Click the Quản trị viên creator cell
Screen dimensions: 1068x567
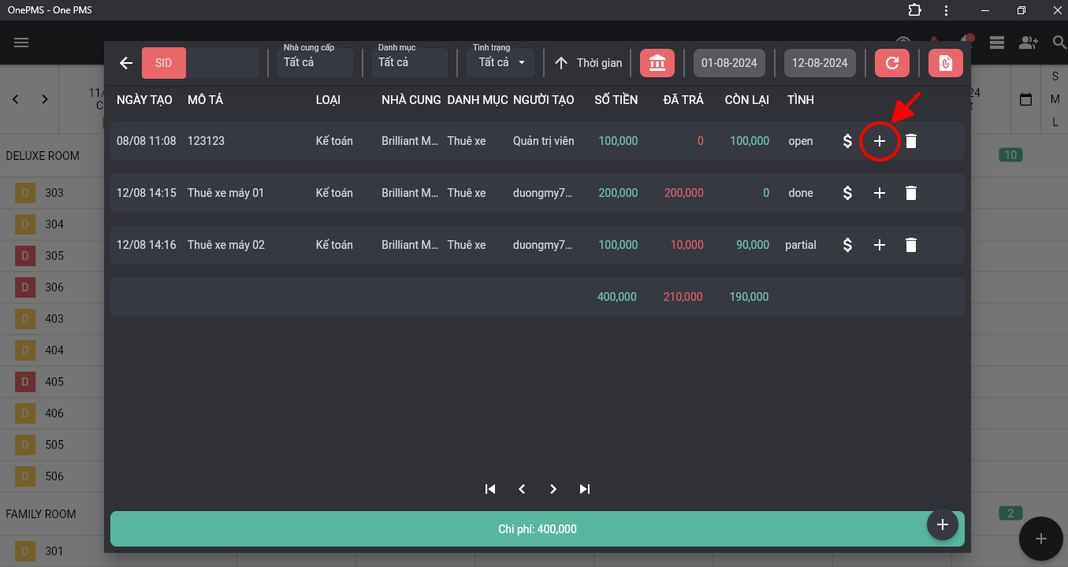click(x=544, y=141)
